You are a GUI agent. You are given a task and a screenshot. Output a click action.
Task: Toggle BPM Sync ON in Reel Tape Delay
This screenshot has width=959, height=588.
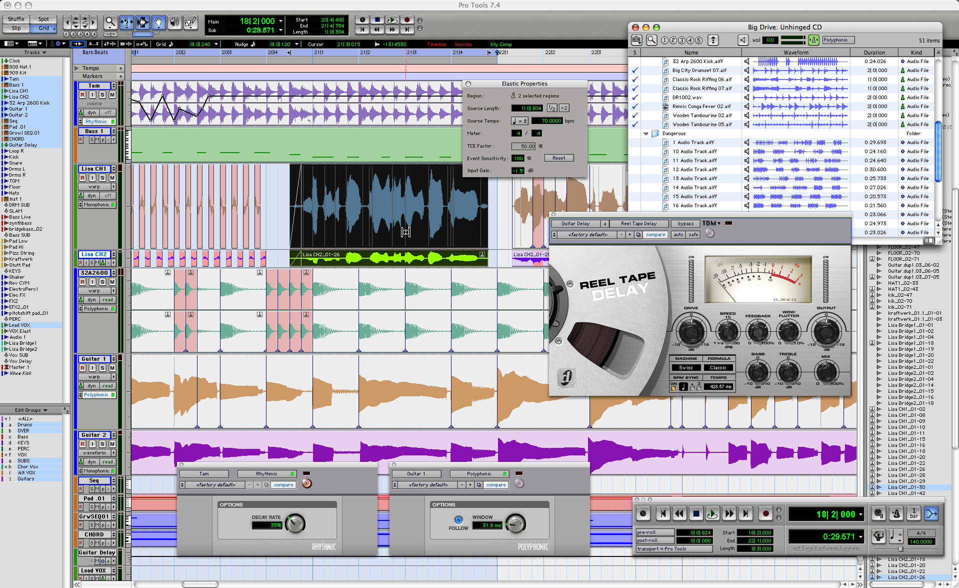pos(673,388)
